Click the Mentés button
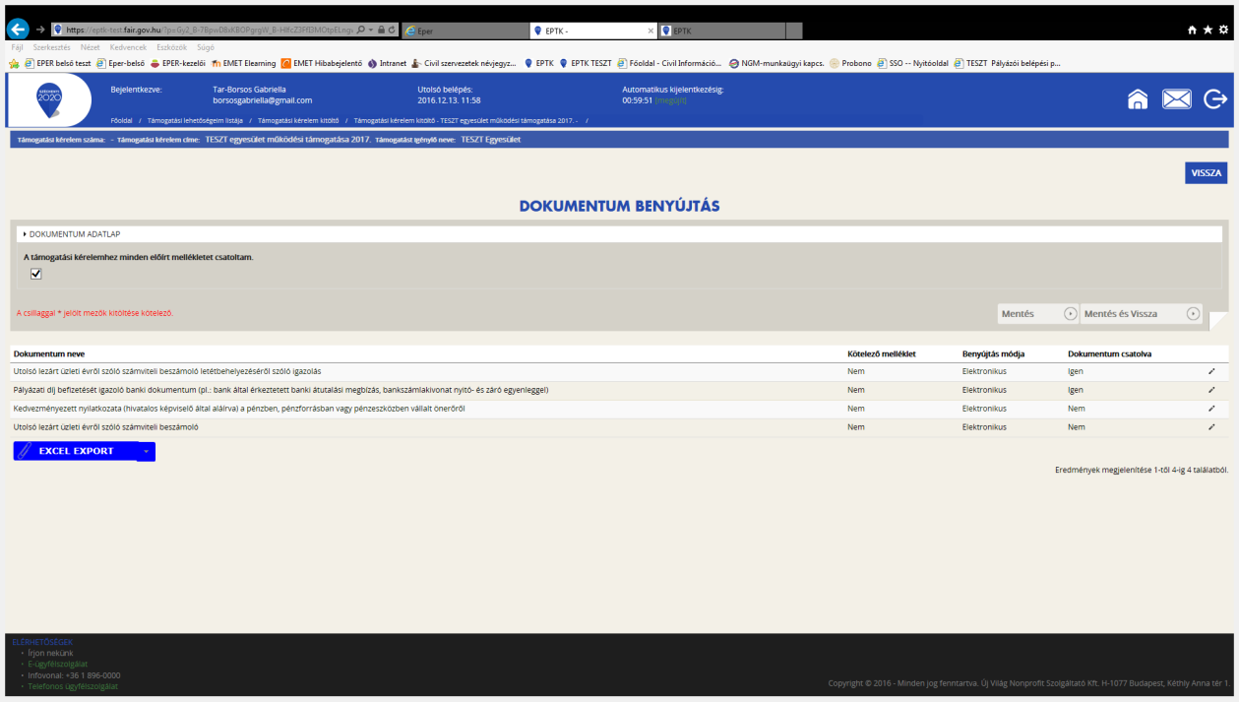Viewport: 1239px width, 702px height. [1038, 314]
